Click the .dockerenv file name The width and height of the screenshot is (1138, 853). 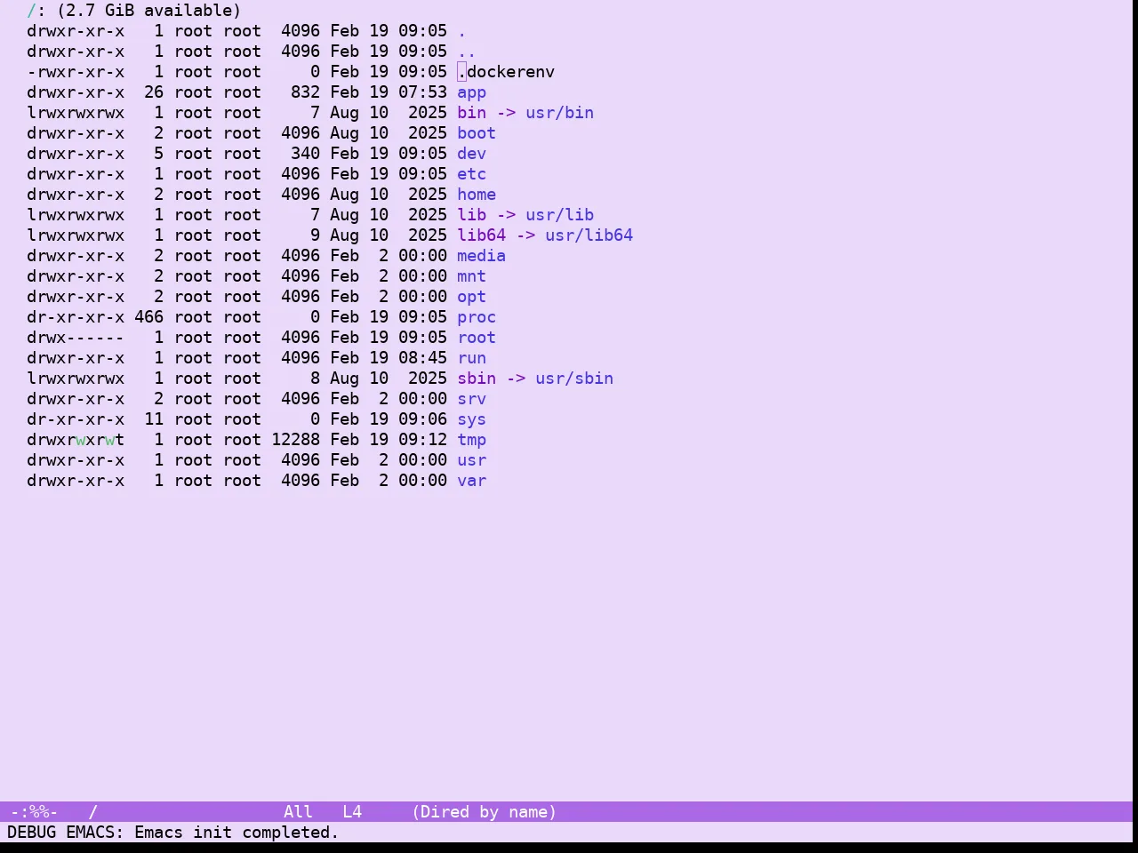[x=506, y=72]
